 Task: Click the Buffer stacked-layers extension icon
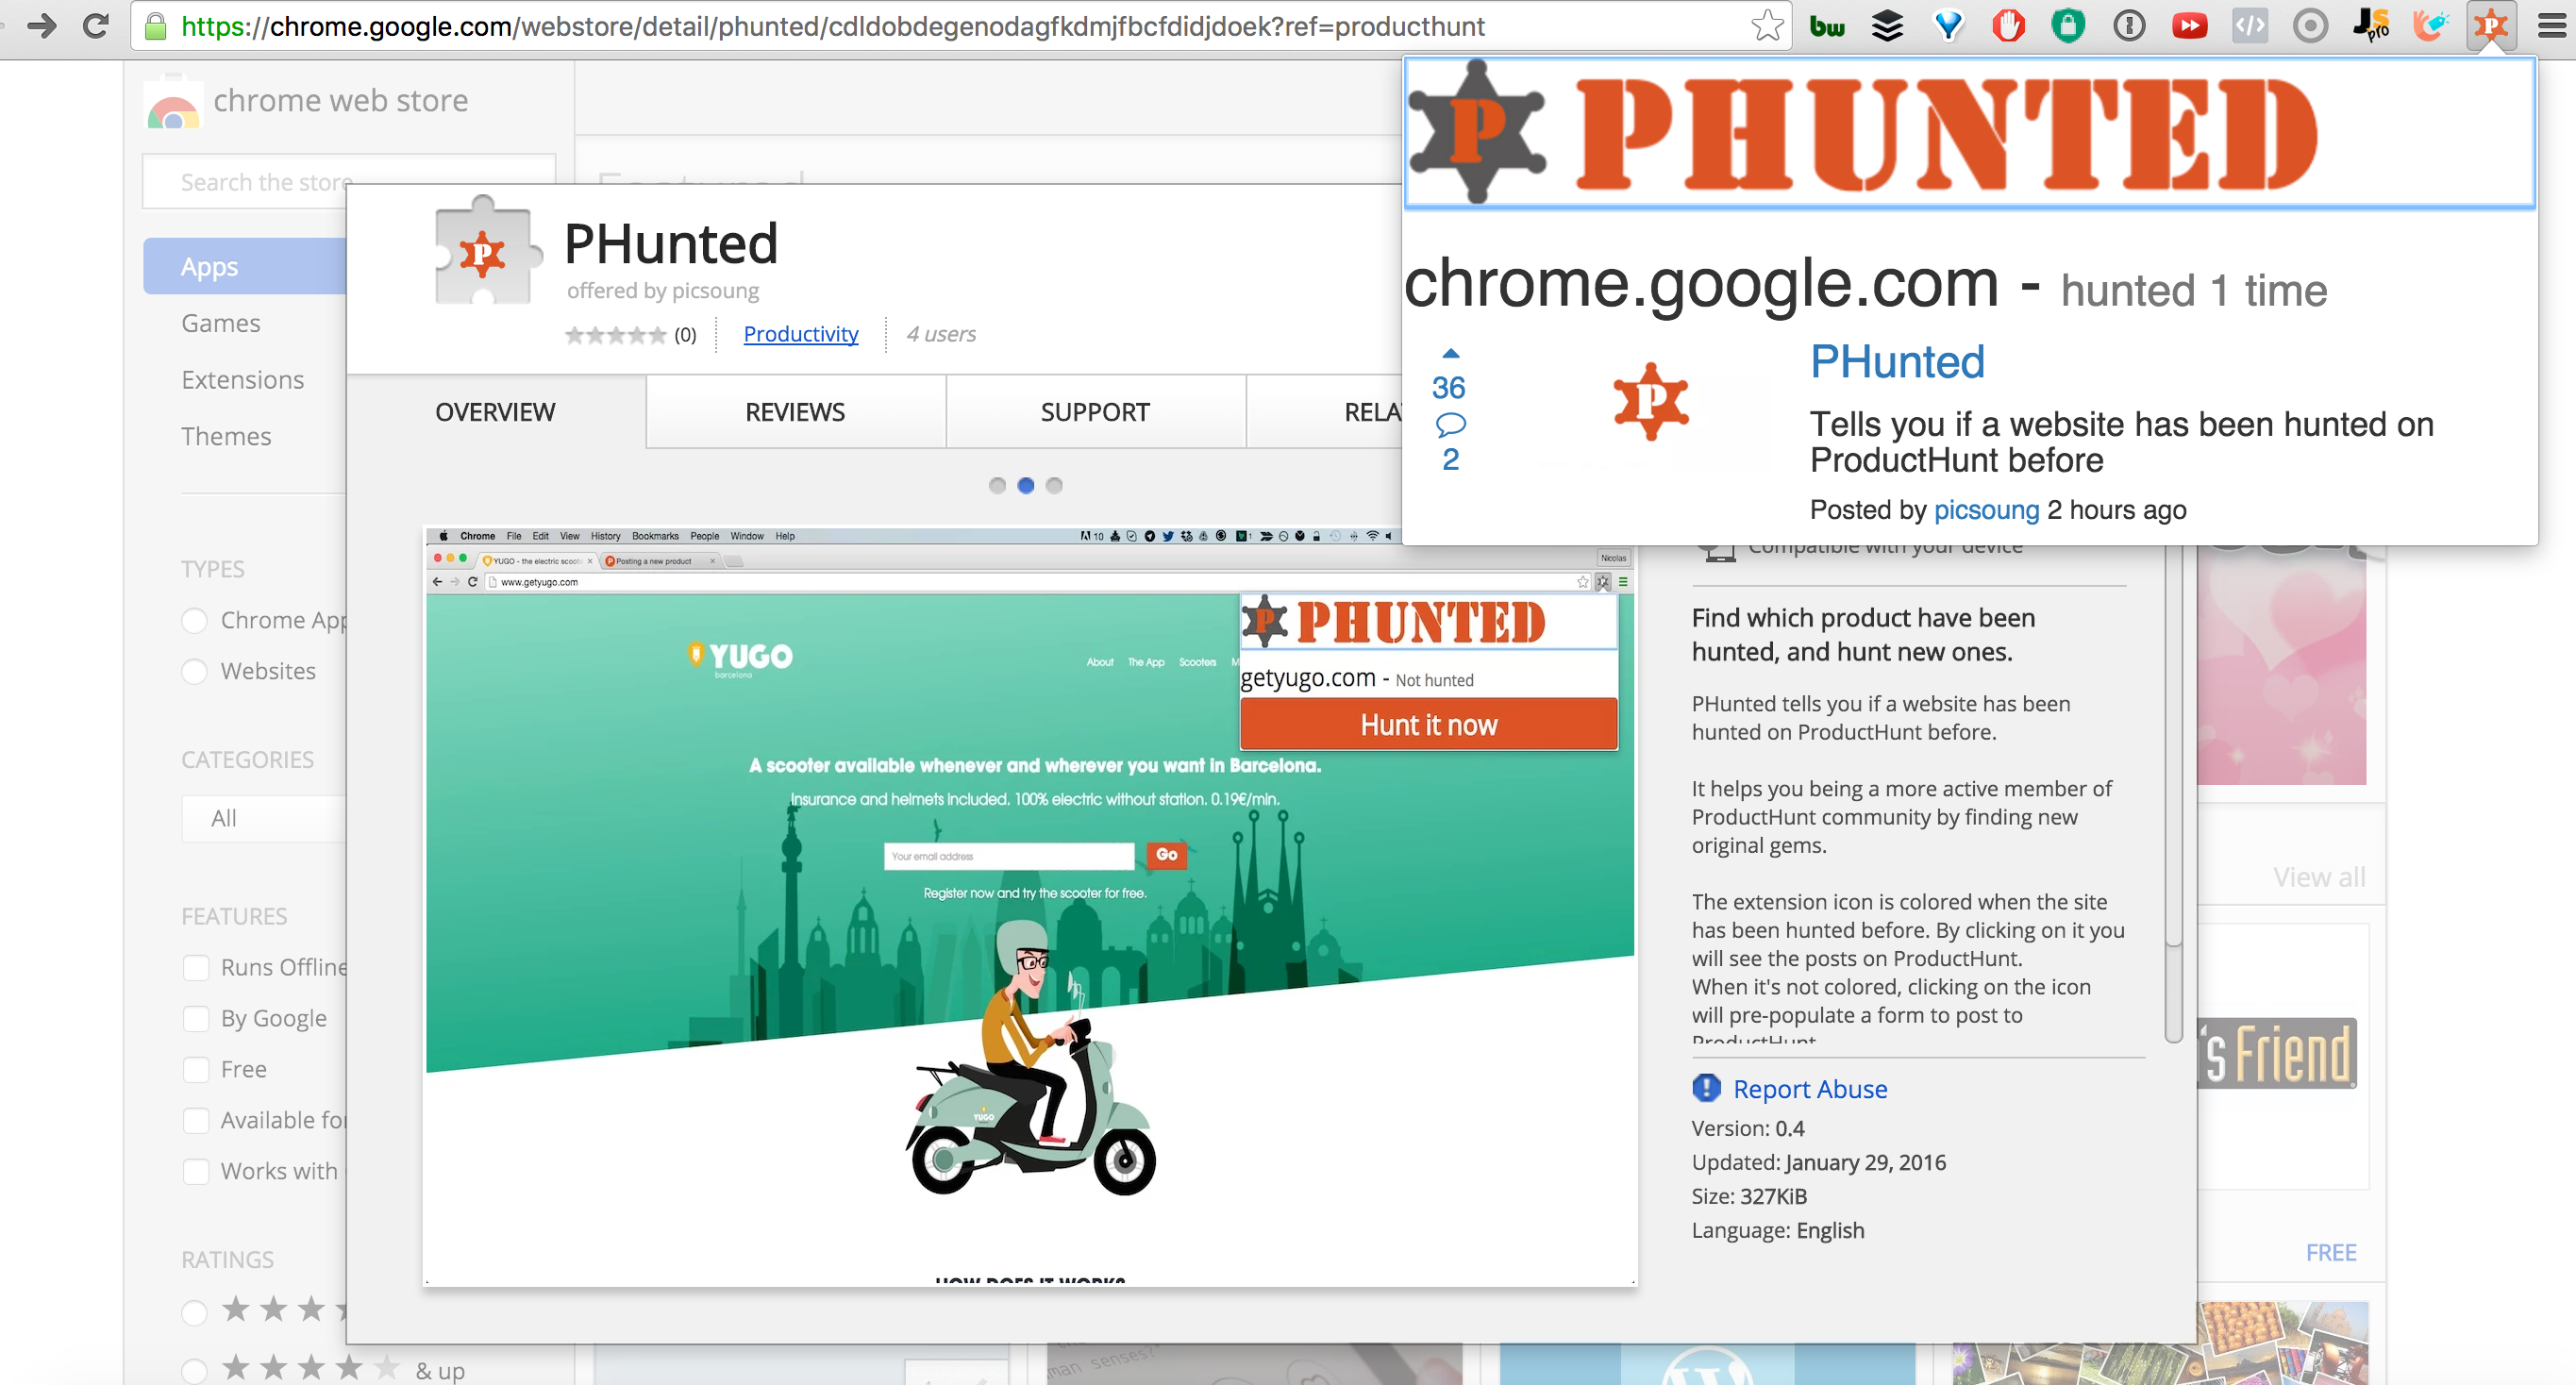(x=1887, y=25)
